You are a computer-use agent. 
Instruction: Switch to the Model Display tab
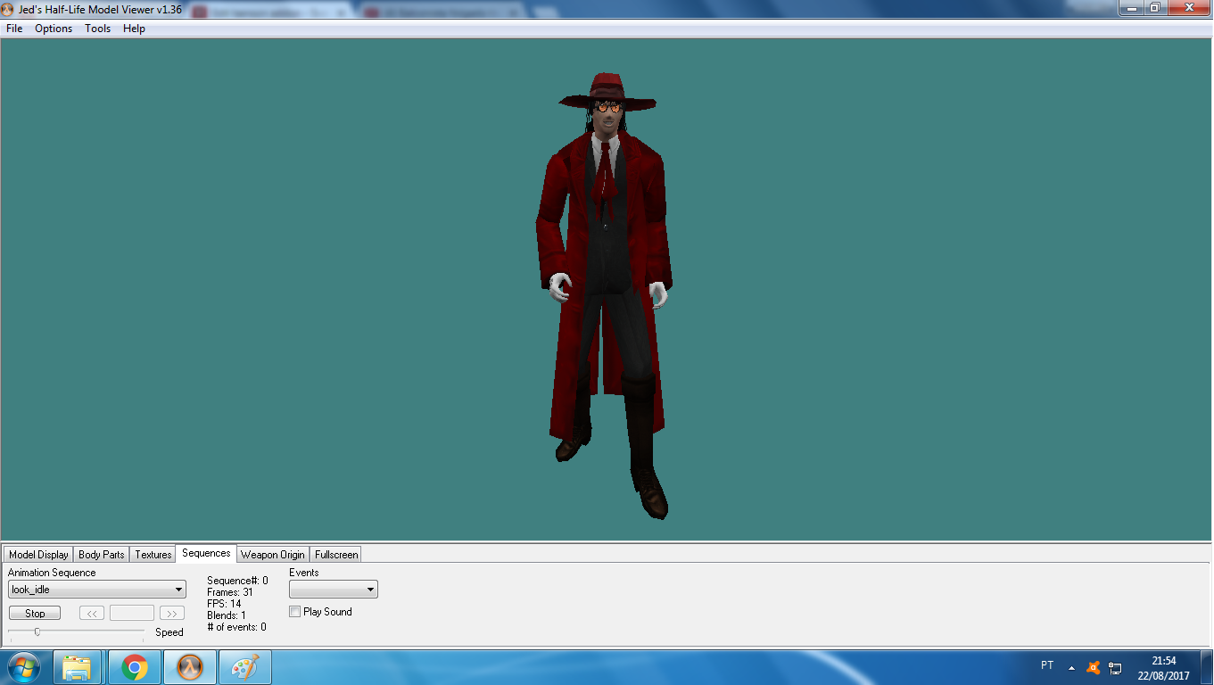[38, 555]
